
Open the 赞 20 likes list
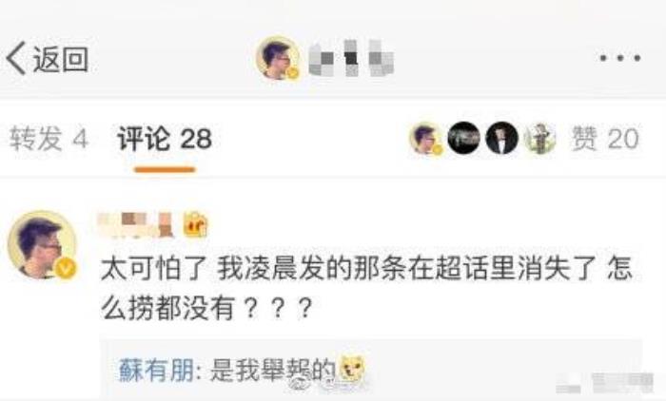point(605,139)
